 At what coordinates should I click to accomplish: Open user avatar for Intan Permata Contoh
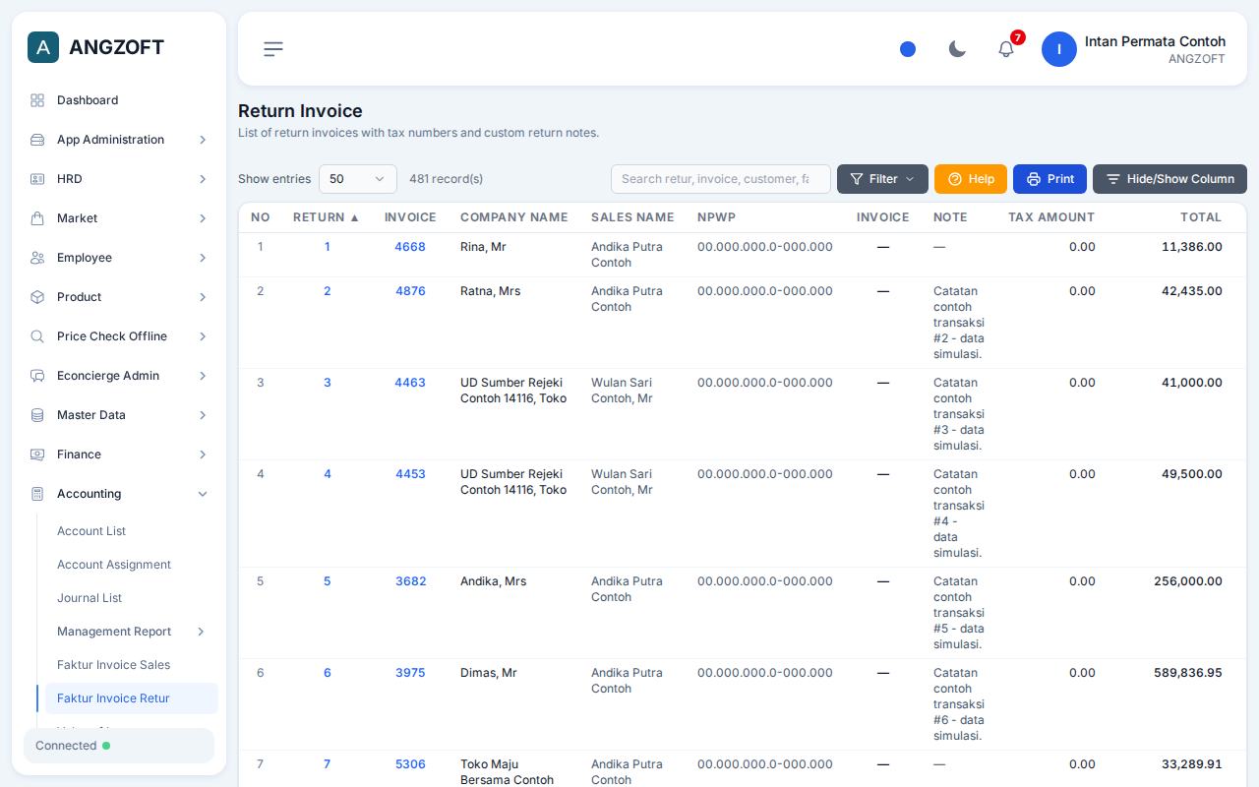[1059, 49]
